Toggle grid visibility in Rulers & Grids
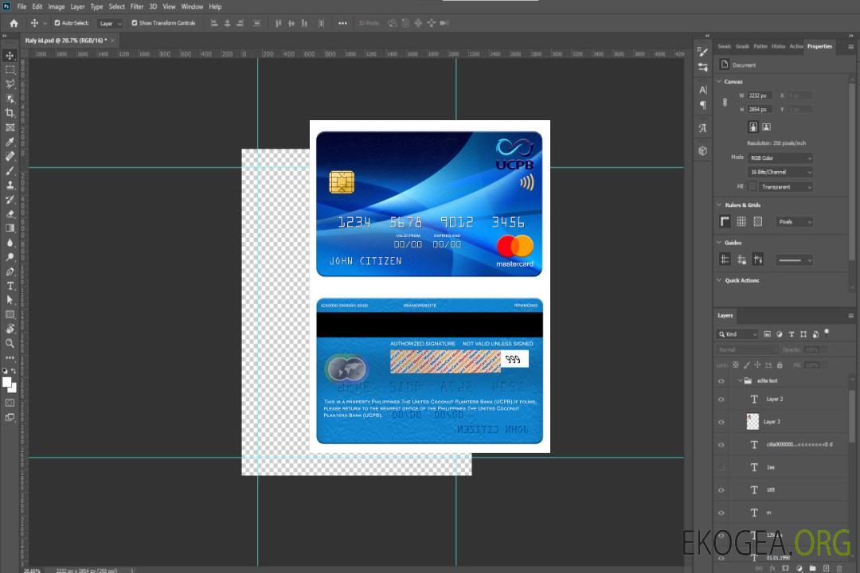The width and height of the screenshot is (860, 573). (x=741, y=221)
